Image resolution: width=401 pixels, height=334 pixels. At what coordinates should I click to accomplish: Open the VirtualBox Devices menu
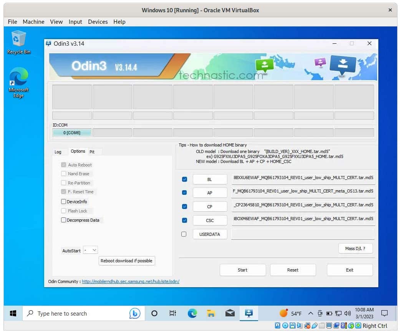98,22
